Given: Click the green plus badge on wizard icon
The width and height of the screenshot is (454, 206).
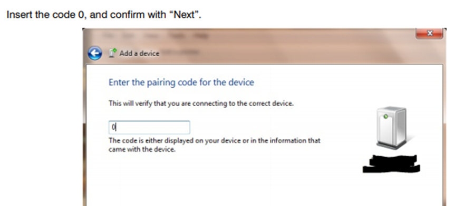Looking at the screenshot, I should [114, 50].
